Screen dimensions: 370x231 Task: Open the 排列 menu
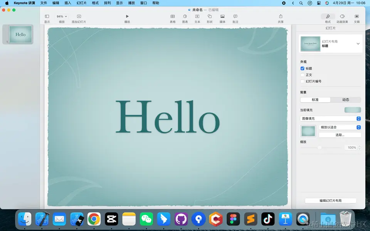(x=108, y=3)
